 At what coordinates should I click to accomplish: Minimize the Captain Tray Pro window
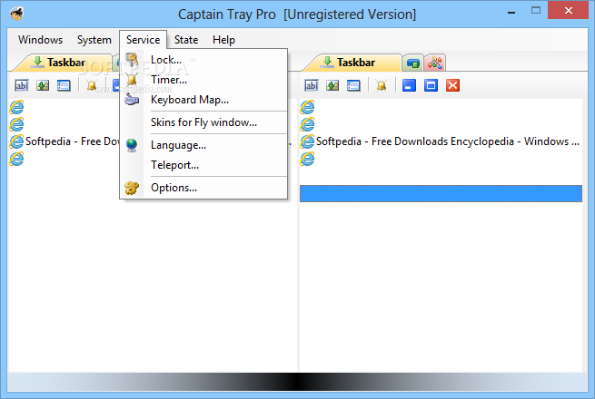tap(511, 12)
